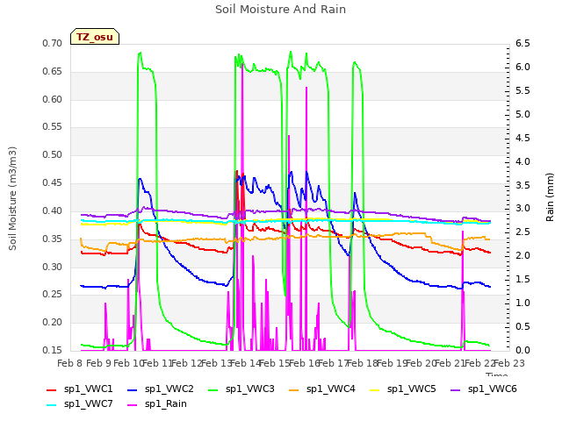Toggle the sp1_VWC3 legend entry

(x=241, y=389)
